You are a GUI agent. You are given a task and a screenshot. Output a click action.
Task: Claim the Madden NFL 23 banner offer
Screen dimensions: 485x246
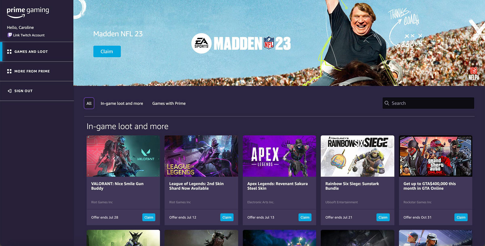pyautogui.click(x=107, y=52)
